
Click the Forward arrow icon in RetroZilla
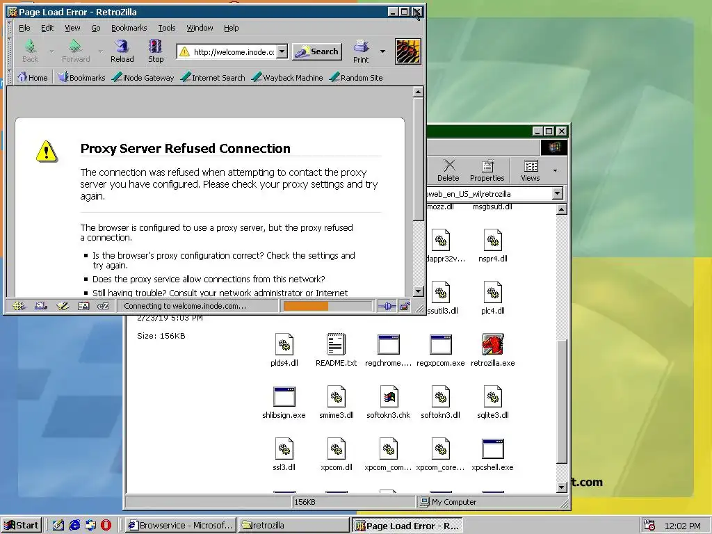pyautogui.click(x=75, y=47)
